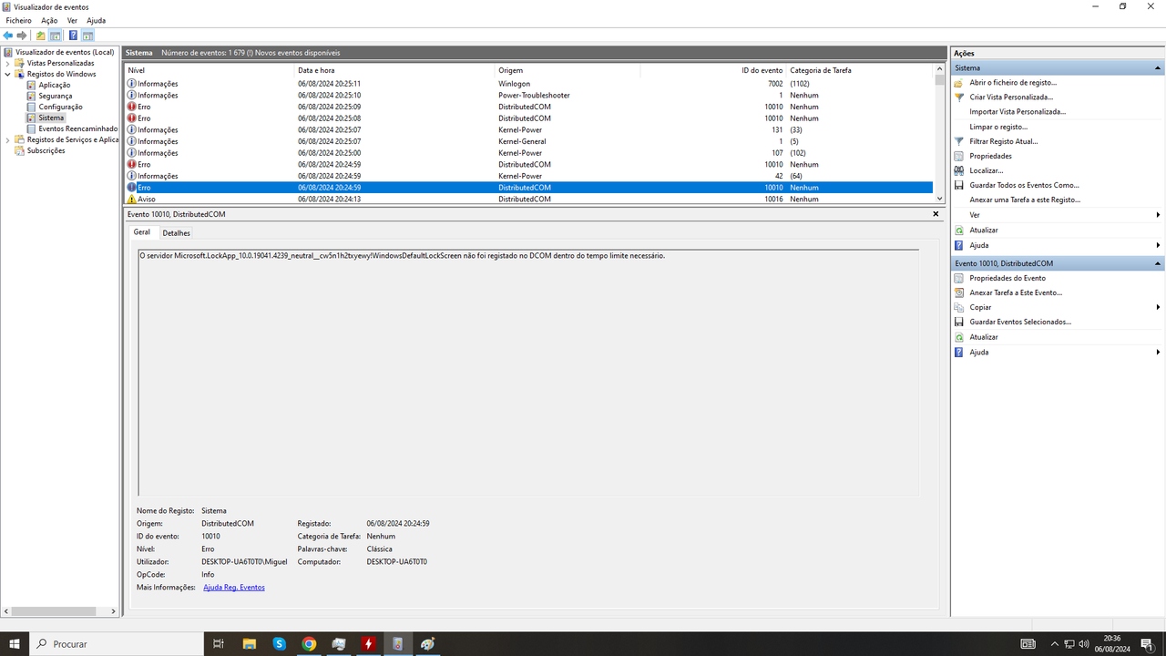Click the floppy icon beside Guardar Eventos Selecionados
This screenshot has width=1166, height=656.
(958, 322)
